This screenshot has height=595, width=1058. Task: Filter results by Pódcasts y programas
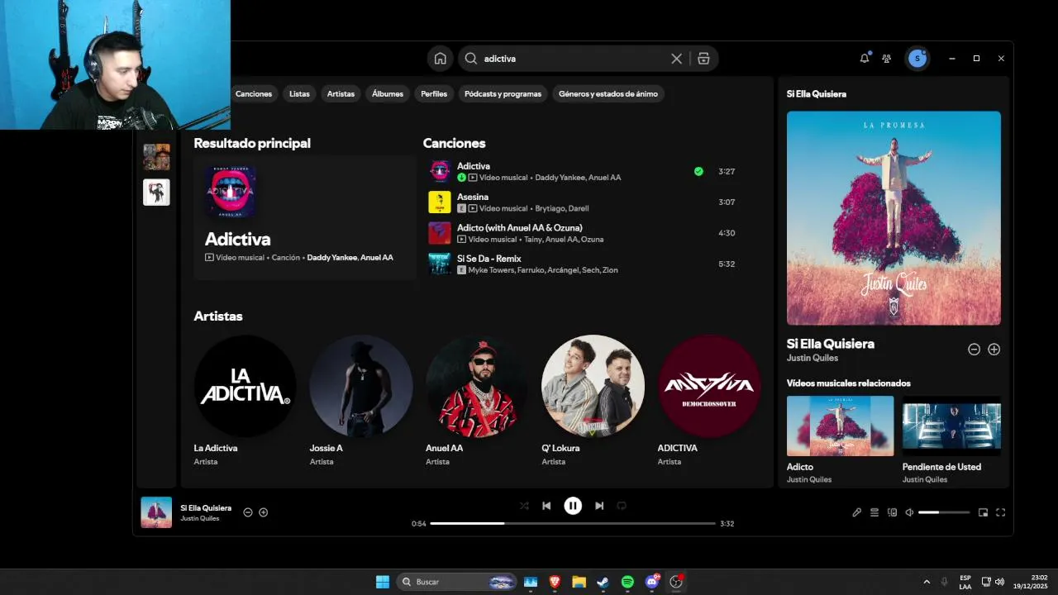point(503,94)
